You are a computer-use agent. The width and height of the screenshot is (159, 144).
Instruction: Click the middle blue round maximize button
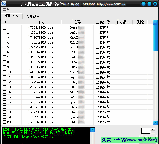point(149,4)
